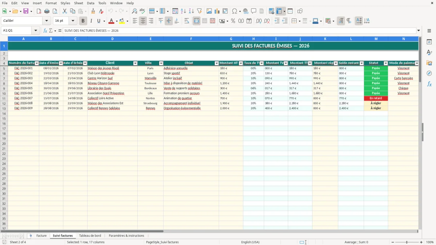Image resolution: width=436 pixels, height=245 pixels.
Task: Toggle Freeze Rows and Columns
Action: click(279, 11)
